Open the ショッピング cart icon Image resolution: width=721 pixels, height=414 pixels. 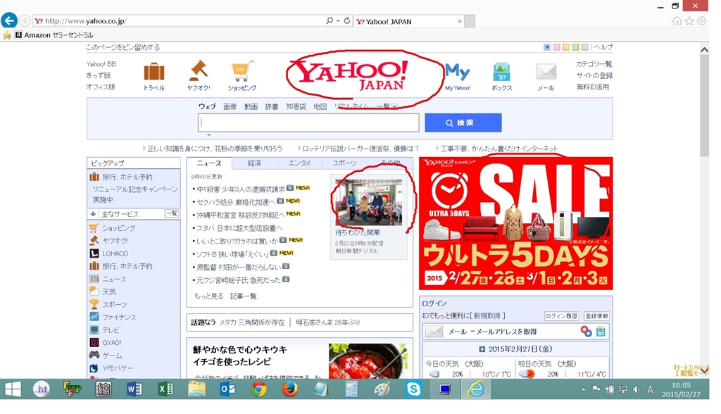click(x=242, y=71)
